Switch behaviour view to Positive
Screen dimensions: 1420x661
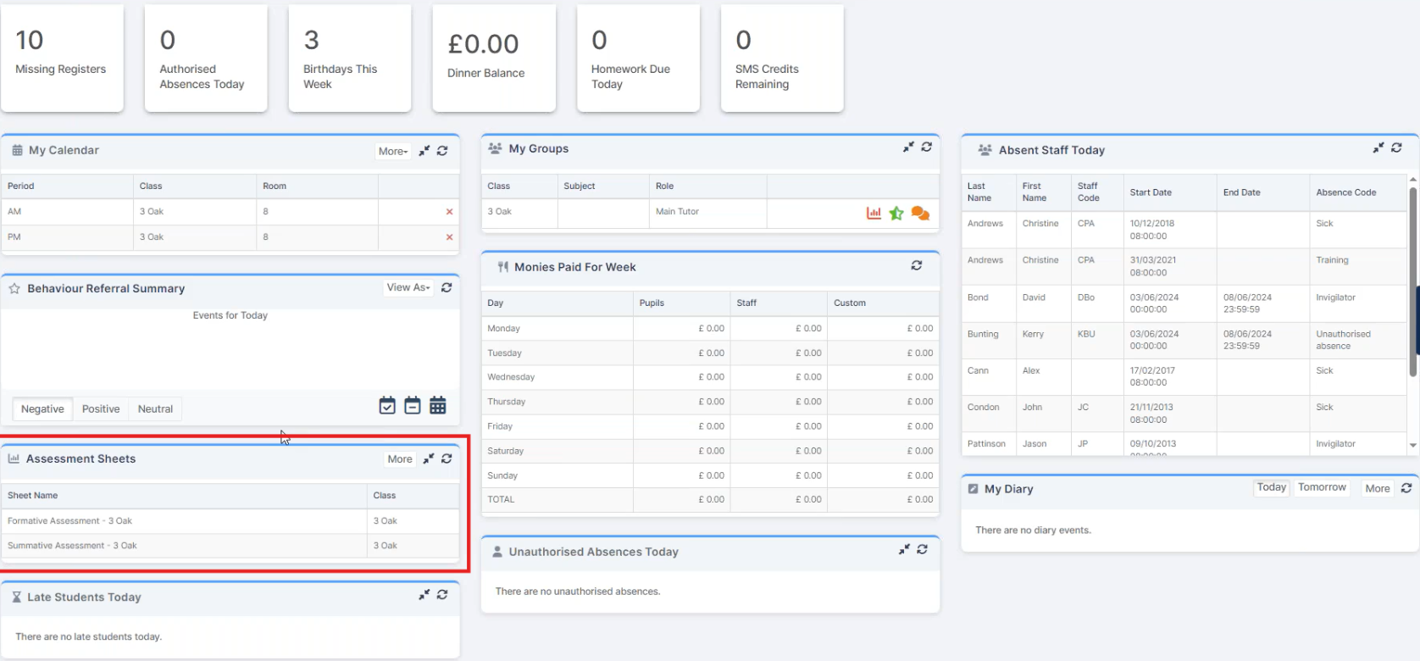[x=101, y=409]
